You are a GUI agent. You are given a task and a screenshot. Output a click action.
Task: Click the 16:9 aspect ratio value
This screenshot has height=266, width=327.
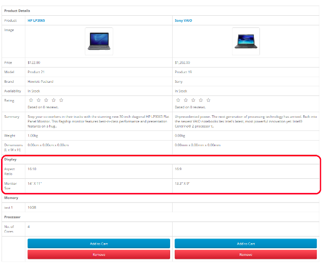click(178, 169)
